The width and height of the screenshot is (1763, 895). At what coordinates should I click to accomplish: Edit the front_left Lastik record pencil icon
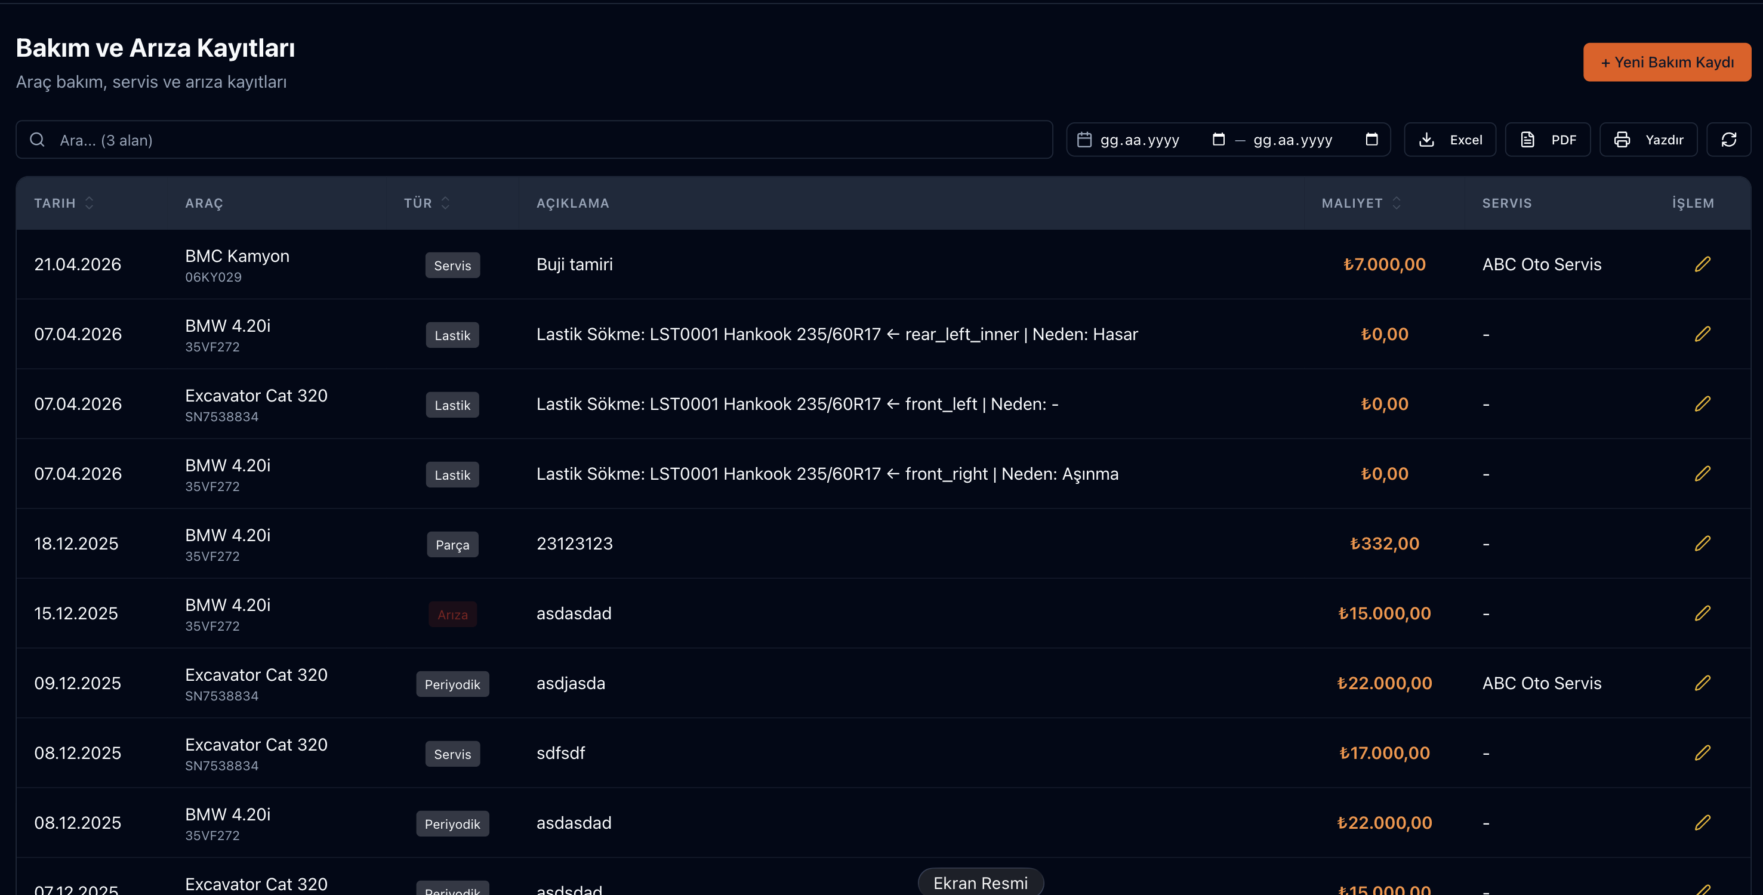(1702, 404)
